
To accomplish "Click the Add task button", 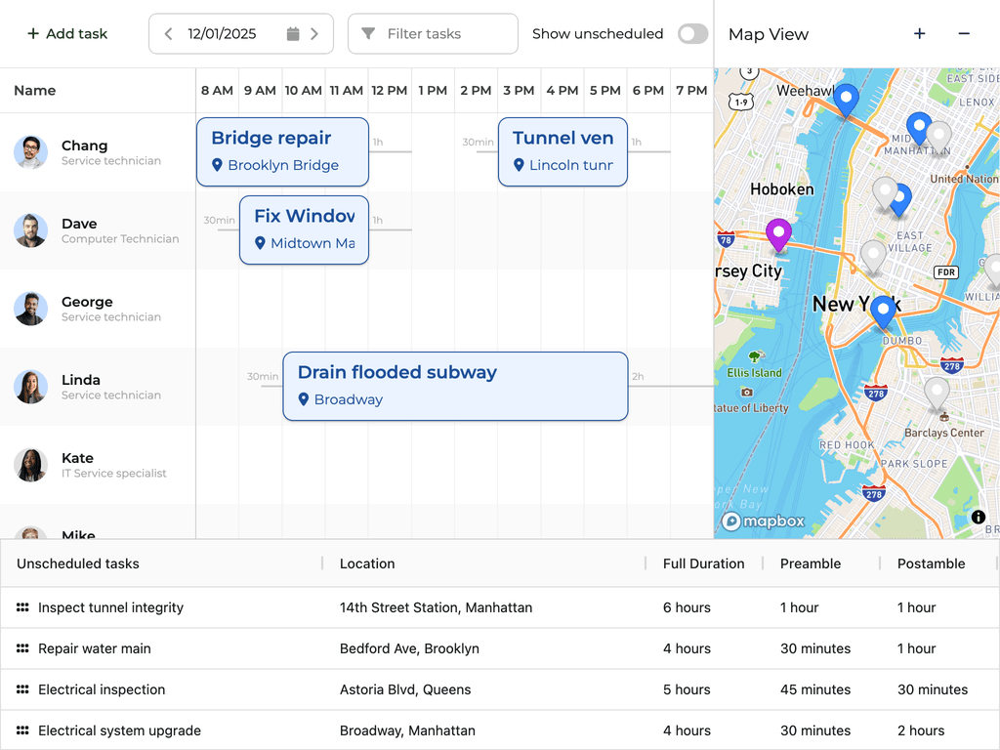I will click(67, 34).
